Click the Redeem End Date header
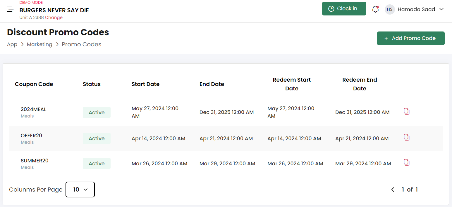This screenshot has height=207, width=452. [x=360, y=84]
